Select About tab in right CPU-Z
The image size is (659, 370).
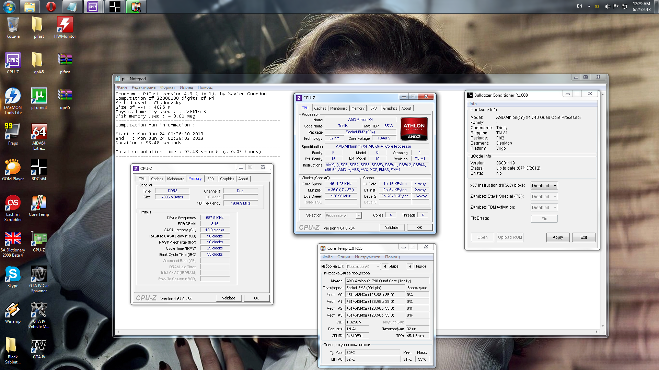pyautogui.click(x=406, y=108)
